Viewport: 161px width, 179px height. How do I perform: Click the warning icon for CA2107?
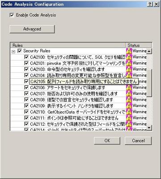129,94
